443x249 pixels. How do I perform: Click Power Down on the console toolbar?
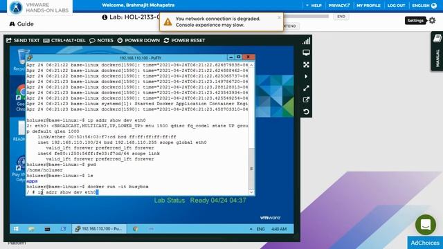pos(138,40)
